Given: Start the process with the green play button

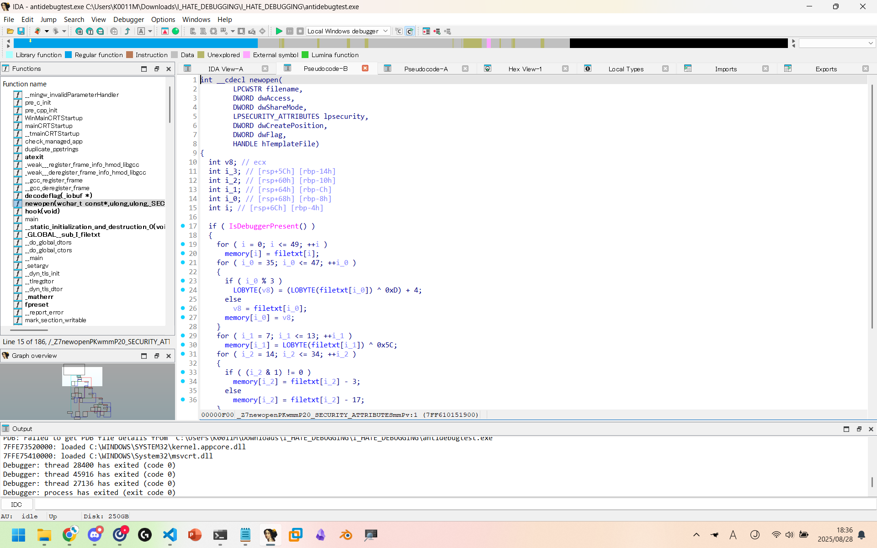Looking at the screenshot, I should (279, 31).
